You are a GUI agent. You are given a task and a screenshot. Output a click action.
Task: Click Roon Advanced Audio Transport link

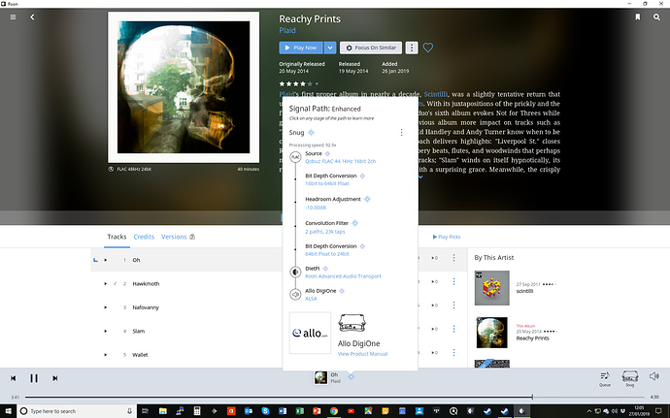[x=343, y=276]
